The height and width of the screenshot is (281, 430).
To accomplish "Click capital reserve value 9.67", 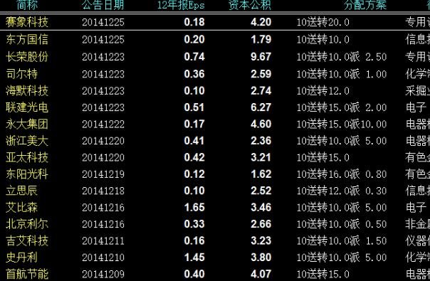I will tap(261, 57).
